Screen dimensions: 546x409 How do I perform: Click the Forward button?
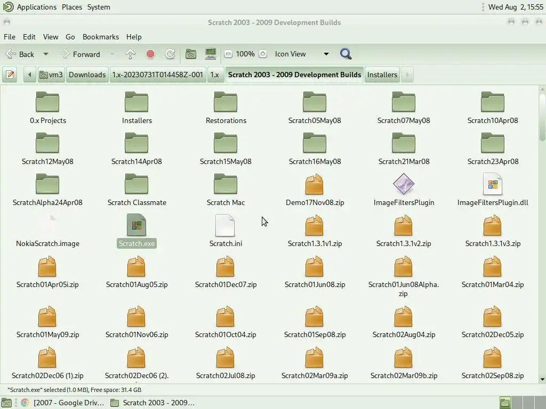pyautogui.click(x=81, y=54)
